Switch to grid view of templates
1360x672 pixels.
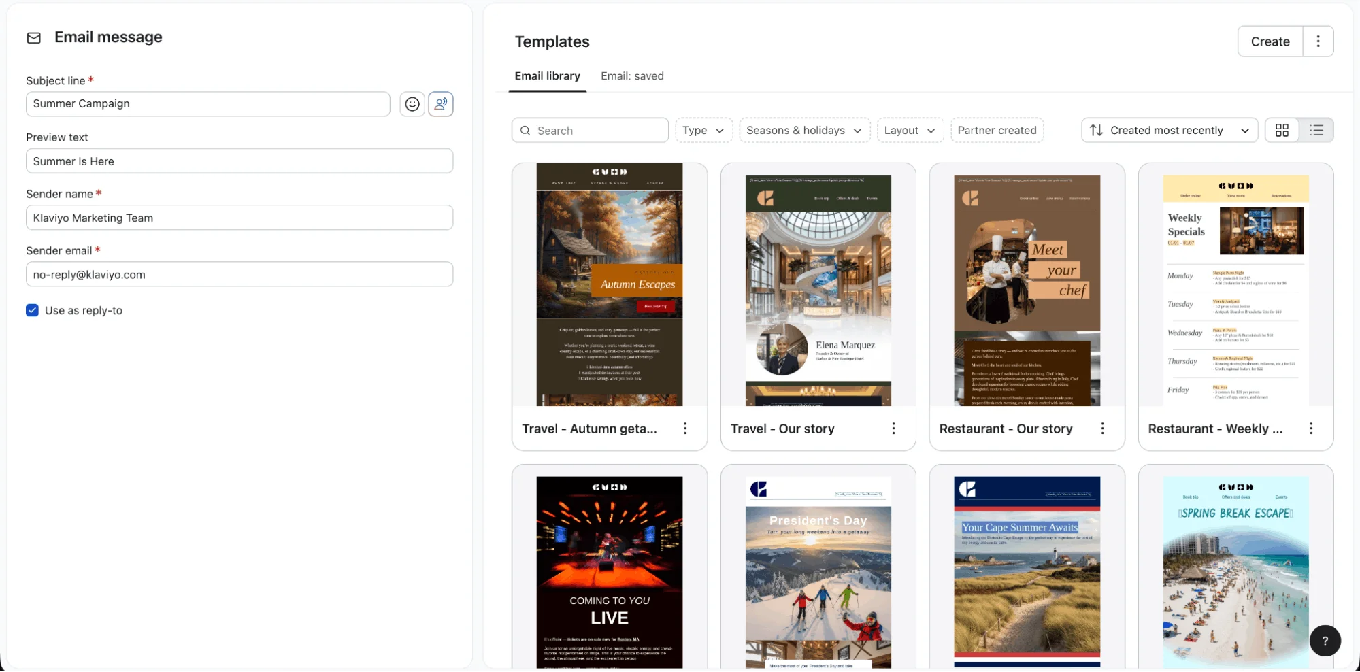pyautogui.click(x=1282, y=131)
